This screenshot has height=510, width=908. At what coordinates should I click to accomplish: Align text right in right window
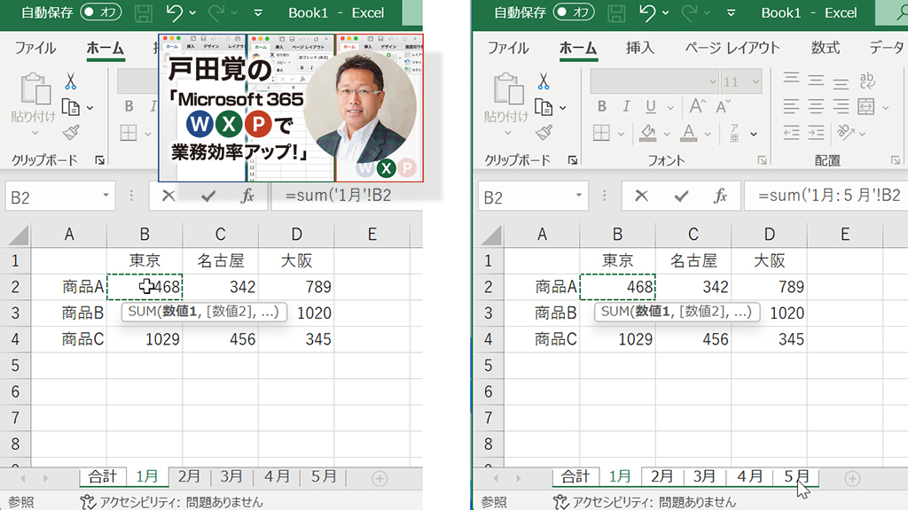[x=841, y=106]
